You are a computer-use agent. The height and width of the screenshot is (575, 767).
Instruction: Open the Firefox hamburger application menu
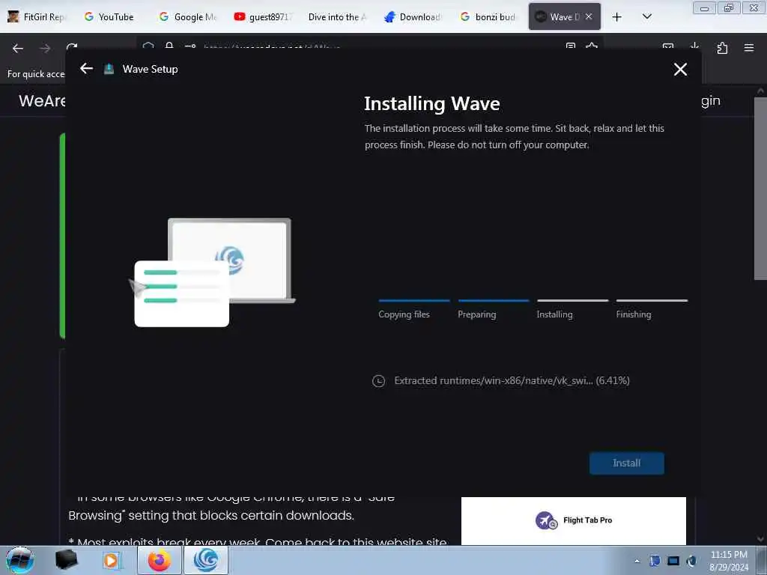pyautogui.click(x=749, y=48)
